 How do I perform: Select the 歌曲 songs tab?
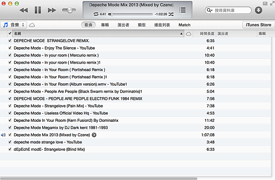click(x=88, y=25)
